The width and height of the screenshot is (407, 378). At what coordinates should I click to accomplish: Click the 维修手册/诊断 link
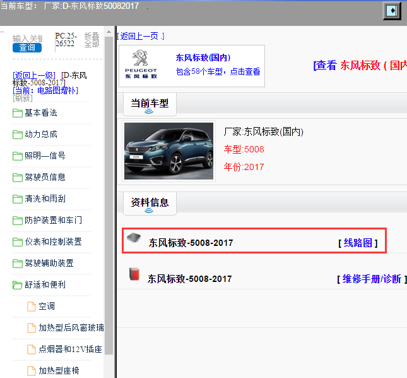click(x=372, y=279)
